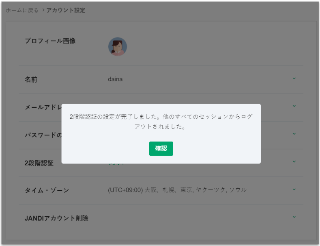Click the 名前 row label
The width and height of the screenshot is (320, 246).
click(31, 80)
